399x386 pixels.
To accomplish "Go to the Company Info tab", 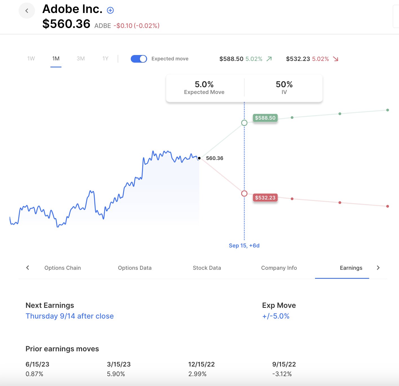I will pos(279,268).
